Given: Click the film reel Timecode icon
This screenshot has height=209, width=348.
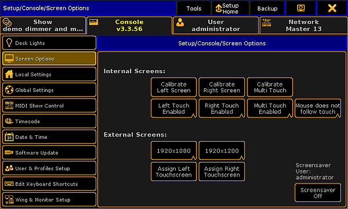Looking at the screenshot, I should click(9, 121).
